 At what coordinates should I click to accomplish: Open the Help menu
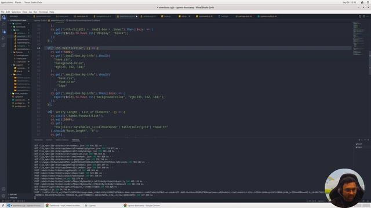52,12
